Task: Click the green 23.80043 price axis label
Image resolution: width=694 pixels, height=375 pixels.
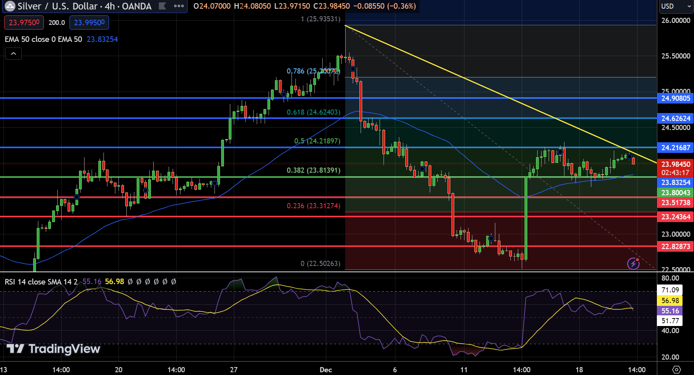Action: (x=675, y=193)
